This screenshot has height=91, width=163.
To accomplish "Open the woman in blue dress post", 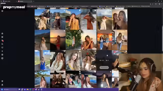I will pyautogui.click(x=42, y=60).
